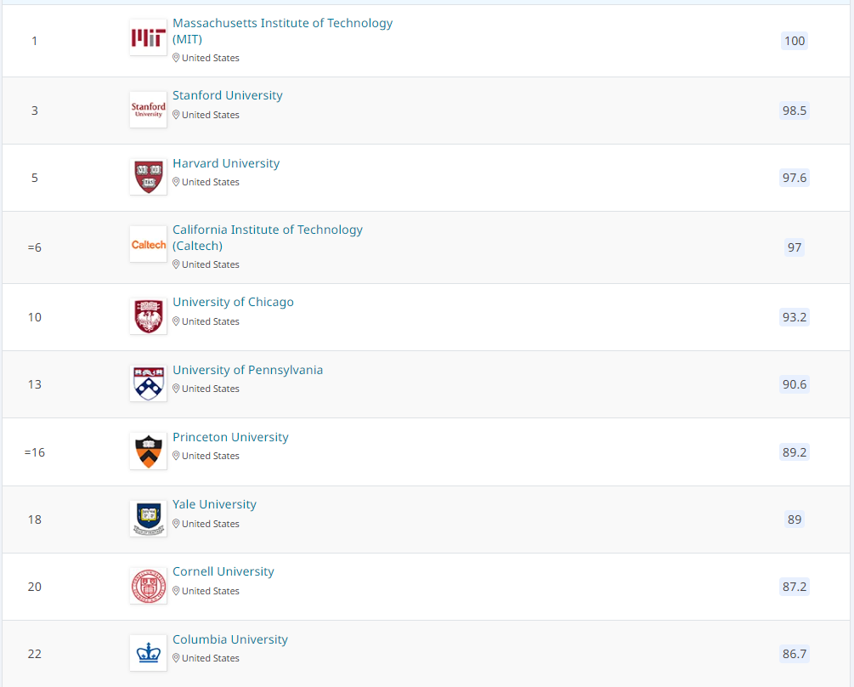Open the University of Pennsylvania link
The width and height of the screenshot is (854, 687).
(x=247, y=370)
